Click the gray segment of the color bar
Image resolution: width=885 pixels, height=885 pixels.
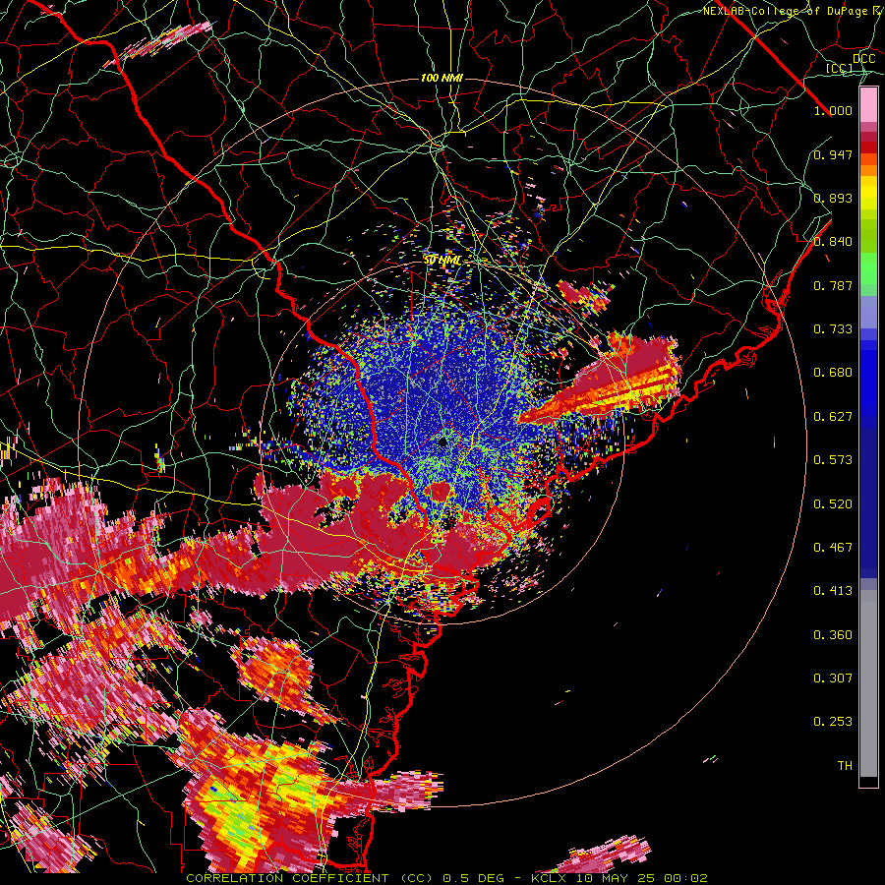pos(868,683)
